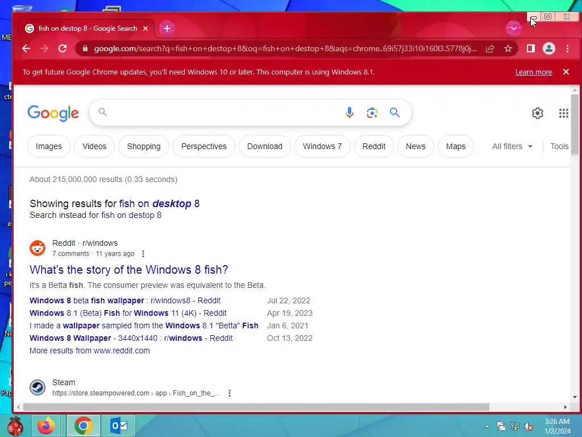Open Chrome side panel icon
Screen dimensions: 582x437
[x=531, y=48]
